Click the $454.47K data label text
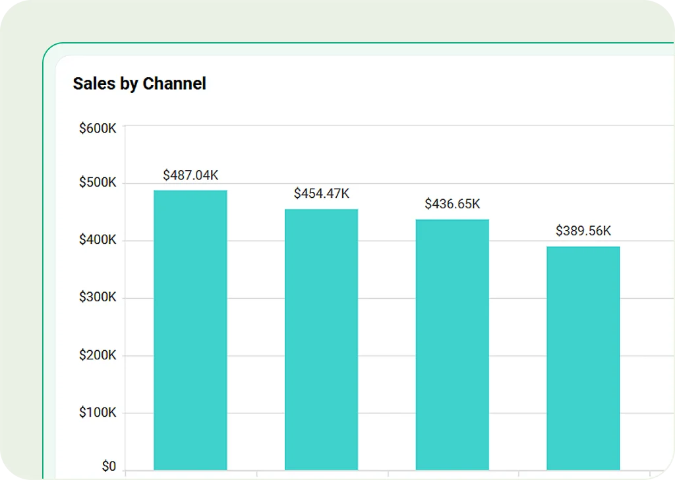Screen dimensions: 675x480 tap(322, 194)
